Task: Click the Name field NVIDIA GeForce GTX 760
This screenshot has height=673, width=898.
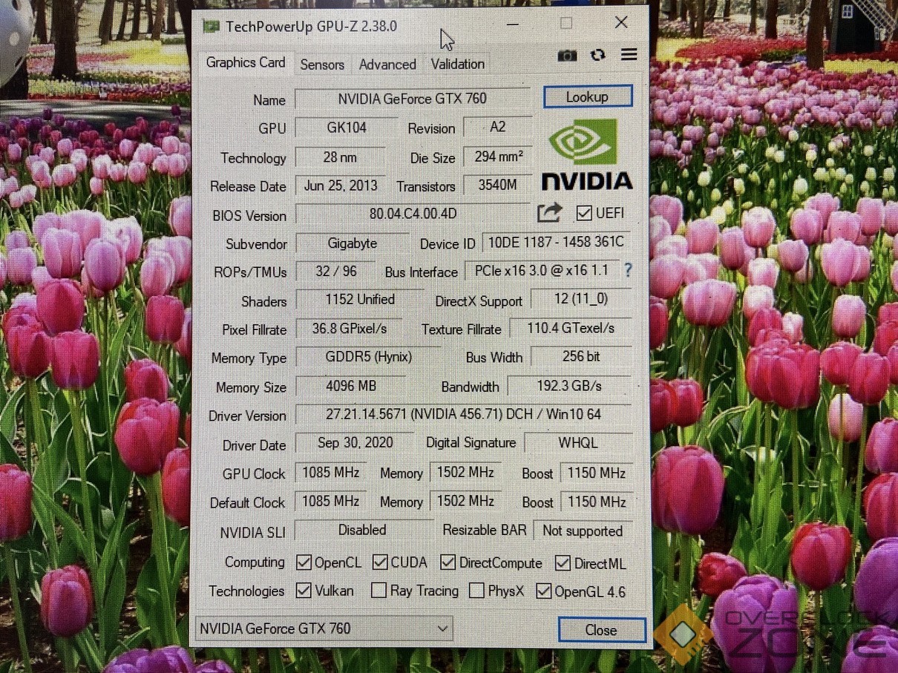Action: pos(413,99)
